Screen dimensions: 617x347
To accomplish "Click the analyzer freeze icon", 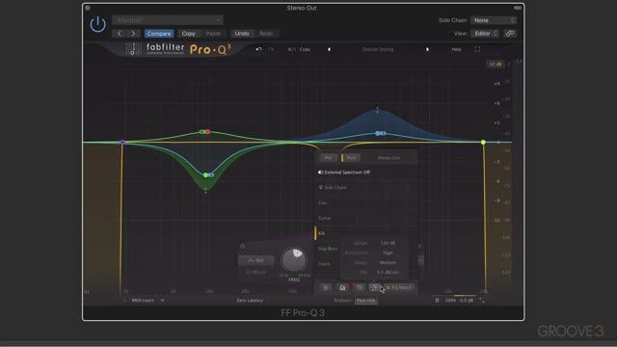I will click(x=326, y=287).
